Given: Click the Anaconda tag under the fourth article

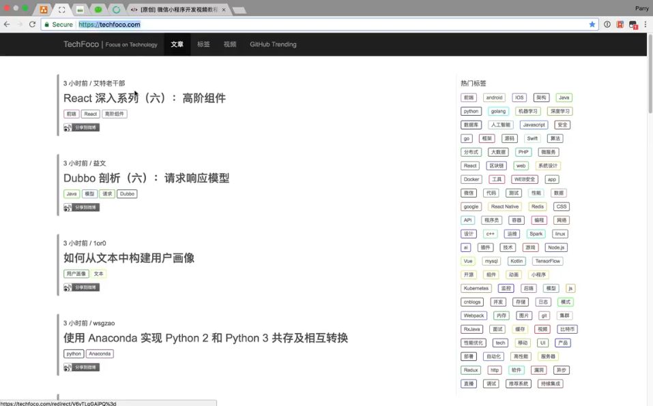Looking at the screenshot, I should [100, 354].
